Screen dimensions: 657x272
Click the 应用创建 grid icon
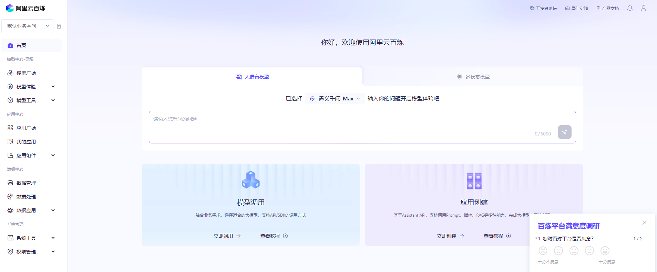pos(474,181)
